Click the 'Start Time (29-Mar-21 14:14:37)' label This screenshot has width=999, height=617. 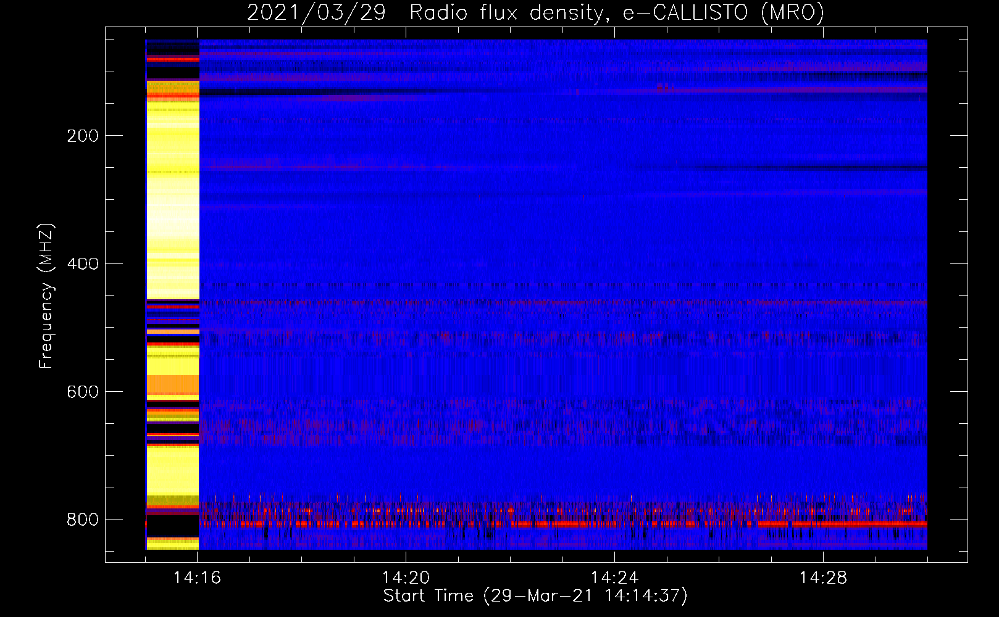(x=535, y=596)
